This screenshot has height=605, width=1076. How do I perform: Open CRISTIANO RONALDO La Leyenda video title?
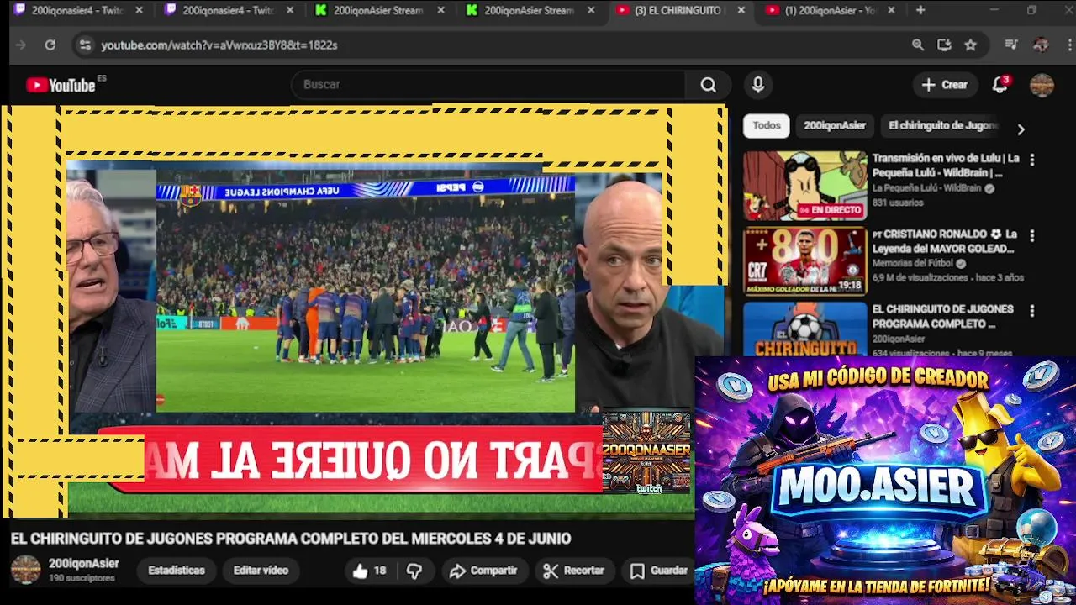click(x=946, y=241)
